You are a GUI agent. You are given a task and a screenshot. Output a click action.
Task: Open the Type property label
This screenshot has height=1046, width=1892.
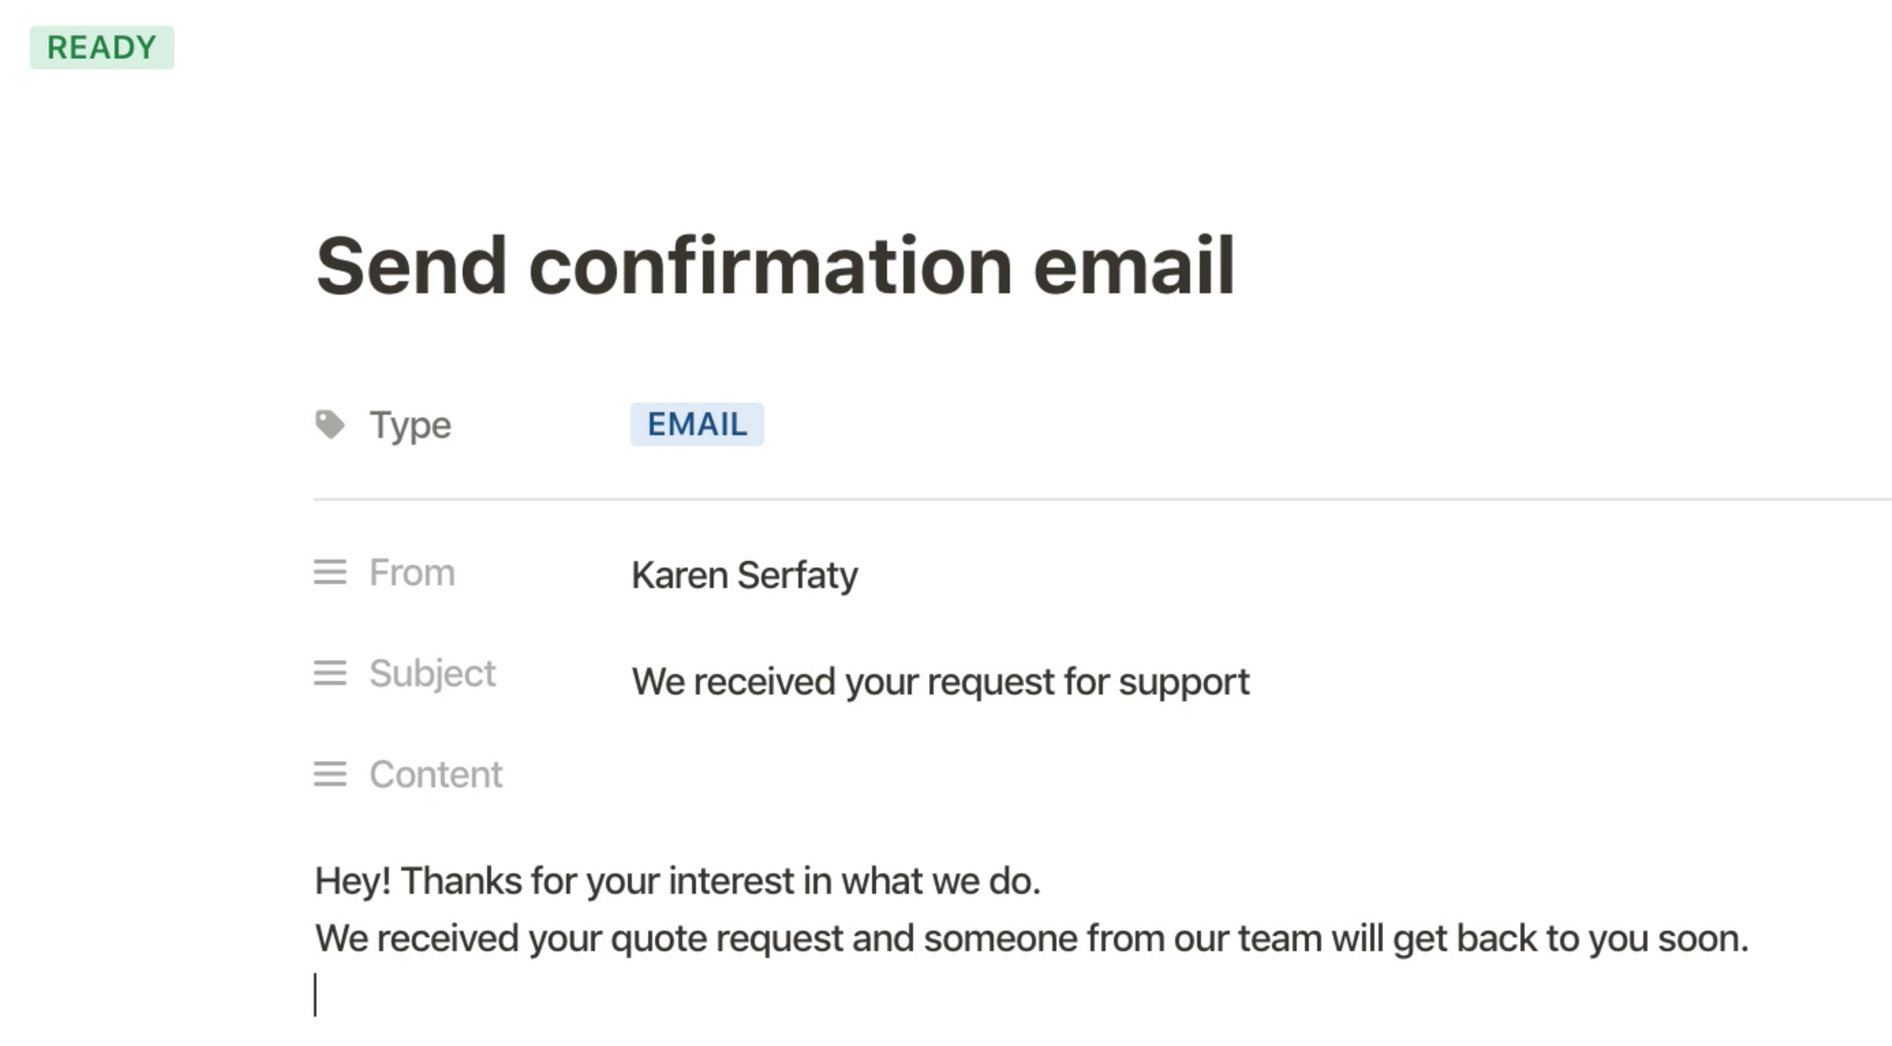pyautogui.click(x=410, y=425)
